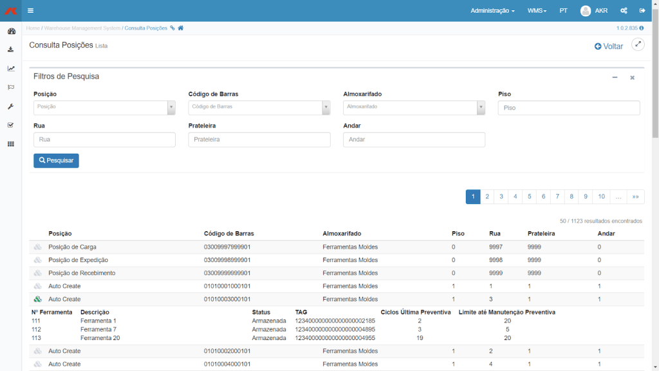659x371 pixels.
Task: Open Warehouse Management System breadcrumb
Action: pyautogui.click(x=82, y=28)
